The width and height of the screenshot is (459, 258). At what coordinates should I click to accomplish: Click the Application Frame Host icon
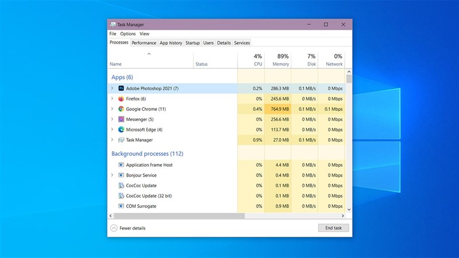tap(121, 165)
